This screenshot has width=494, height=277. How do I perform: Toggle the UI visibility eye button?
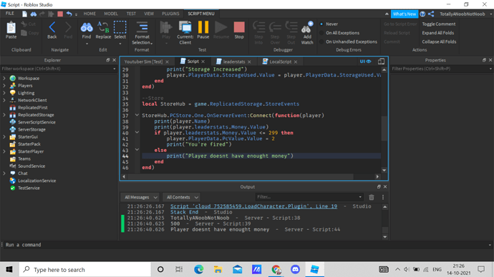click(365, 61)
